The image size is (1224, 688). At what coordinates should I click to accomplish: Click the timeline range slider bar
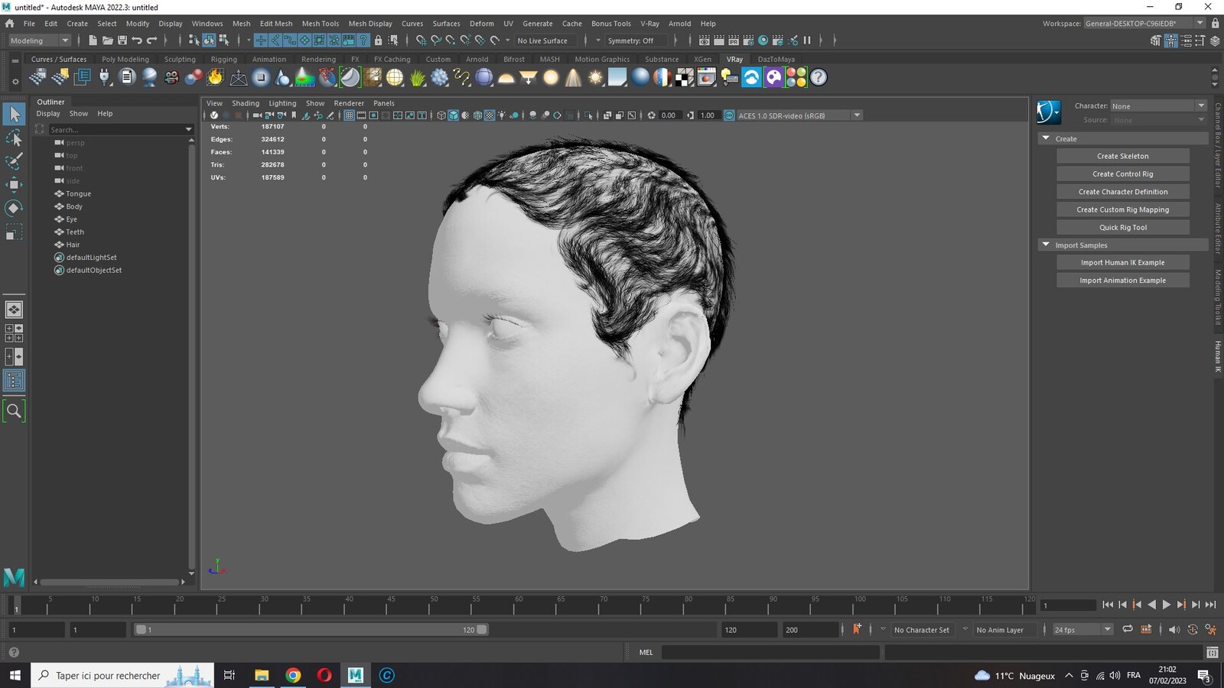tap(311, 630)
